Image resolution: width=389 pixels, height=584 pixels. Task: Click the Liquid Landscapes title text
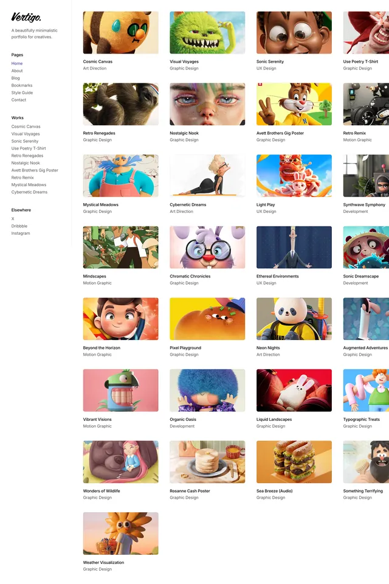pos(274,419)
